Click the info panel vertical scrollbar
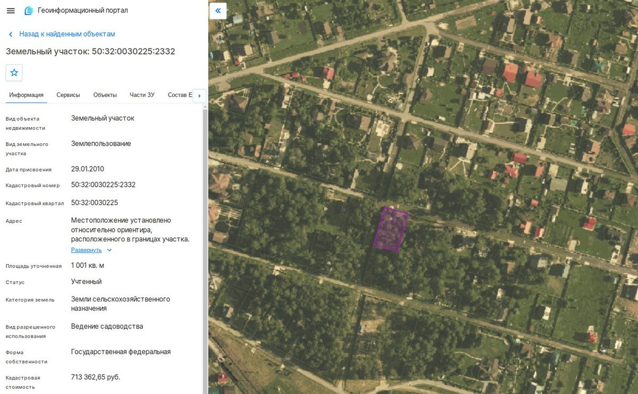 tap(205, 248)
